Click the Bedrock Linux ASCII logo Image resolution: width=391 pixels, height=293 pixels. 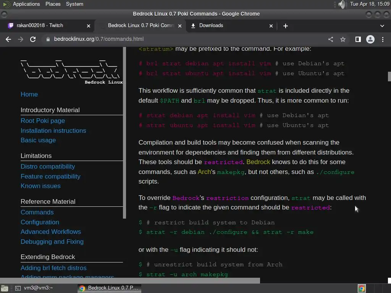click(x=71, y=72)
